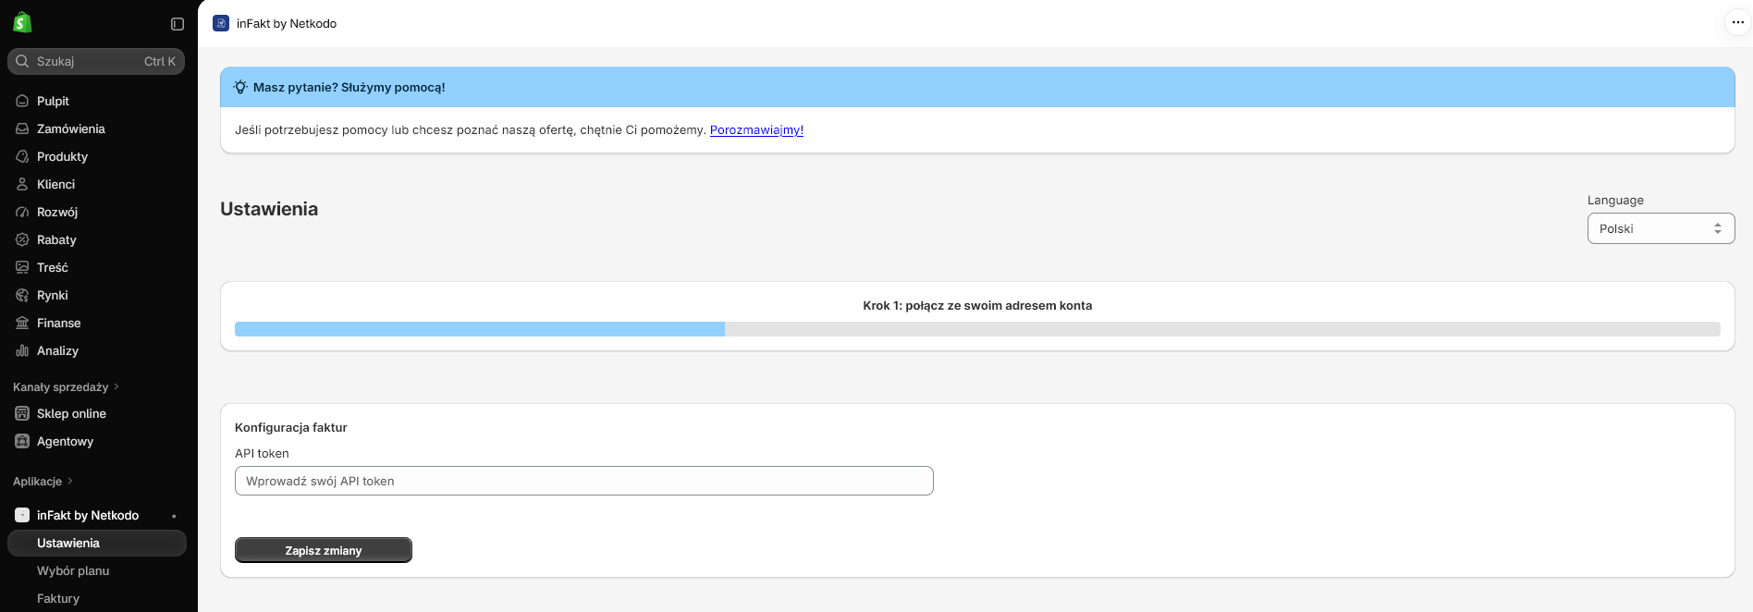Image resolution: width=1753 pixels, height=612 pixels.
Task: Click the API token field label
Action: (x=262, y=453)
